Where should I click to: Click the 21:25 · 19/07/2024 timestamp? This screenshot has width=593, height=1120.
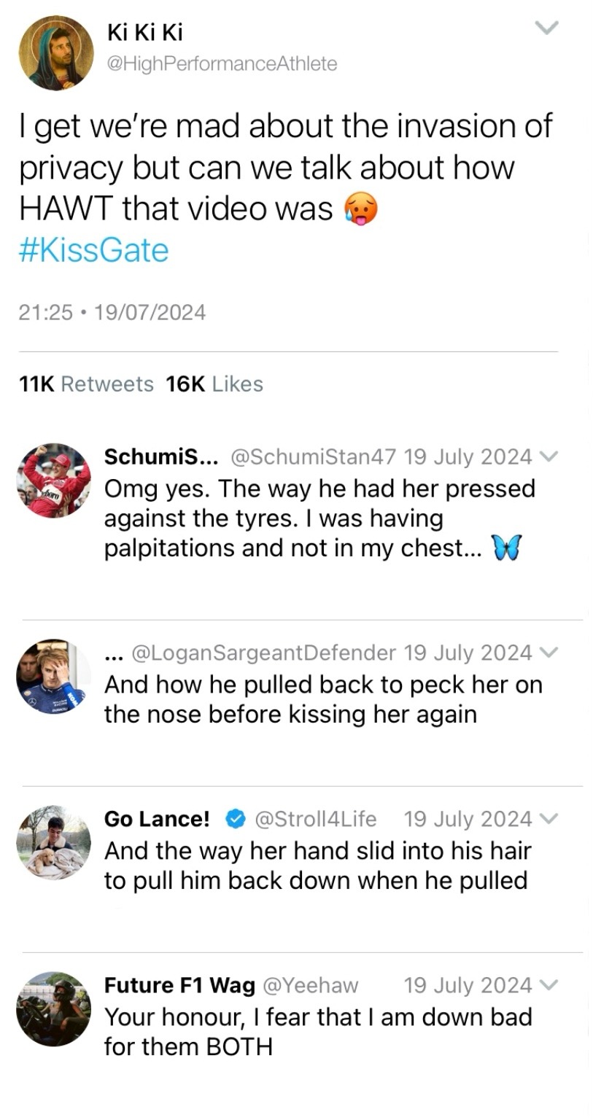[x=112, y=313]
